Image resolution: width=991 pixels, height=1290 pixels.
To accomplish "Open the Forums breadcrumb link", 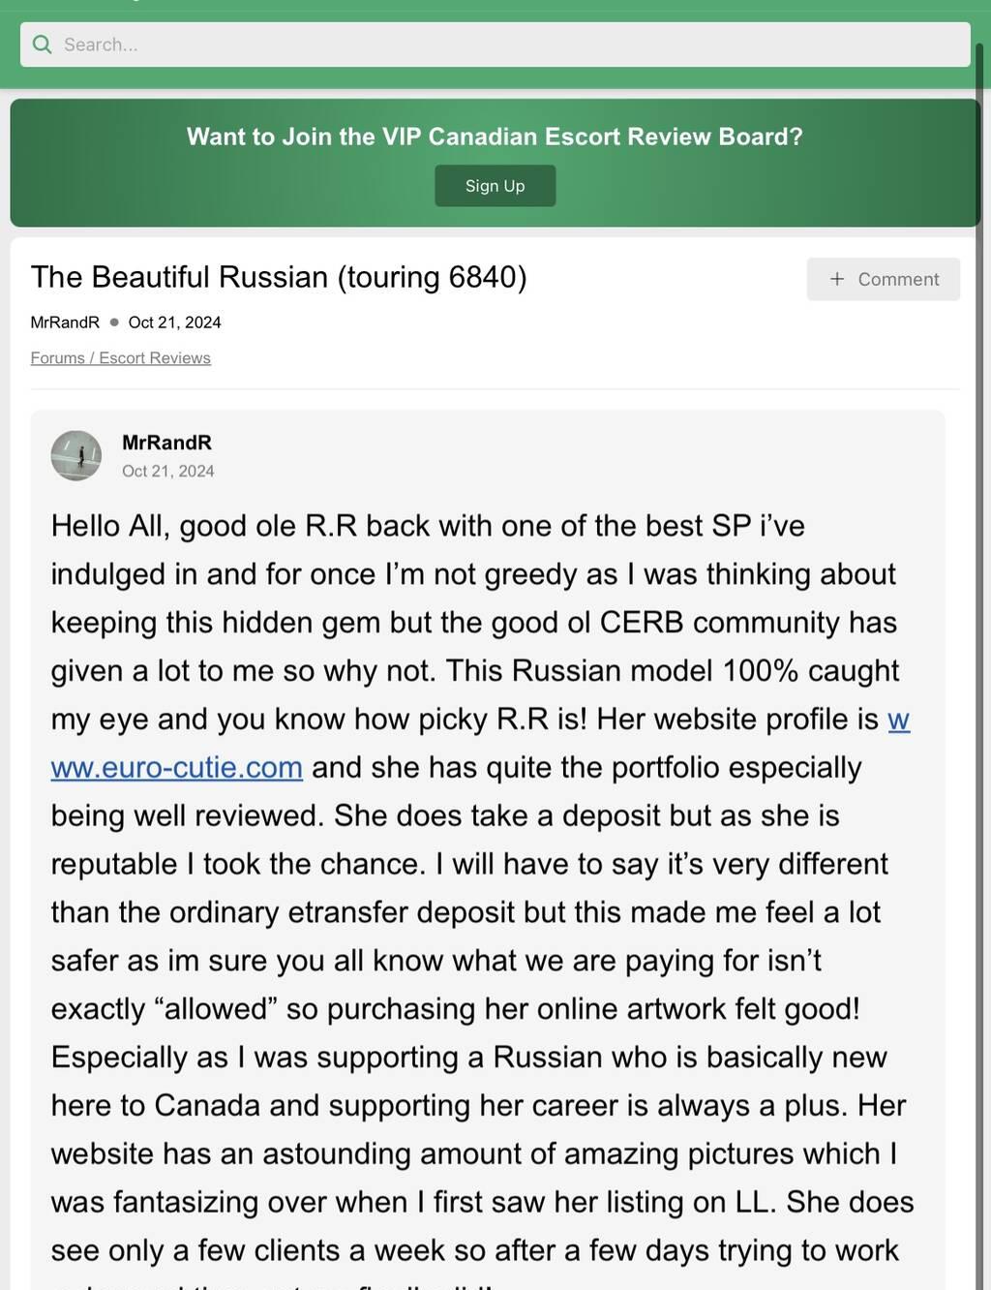I will coord(57,358).
